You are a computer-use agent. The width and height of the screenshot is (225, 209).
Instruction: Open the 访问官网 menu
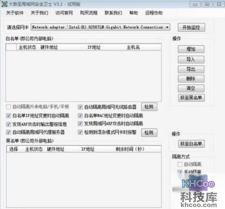point(64,13)
